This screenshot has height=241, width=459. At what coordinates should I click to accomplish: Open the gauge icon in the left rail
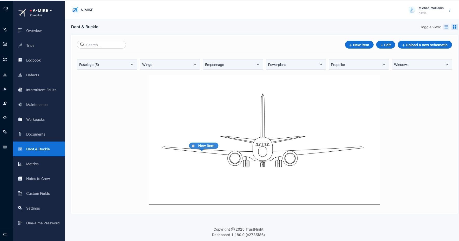pos(5,118)
